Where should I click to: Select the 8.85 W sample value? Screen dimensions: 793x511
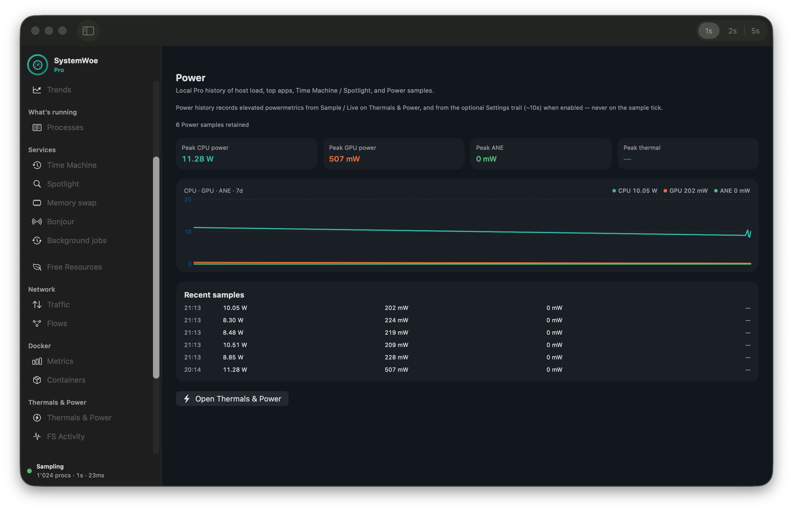233,357
